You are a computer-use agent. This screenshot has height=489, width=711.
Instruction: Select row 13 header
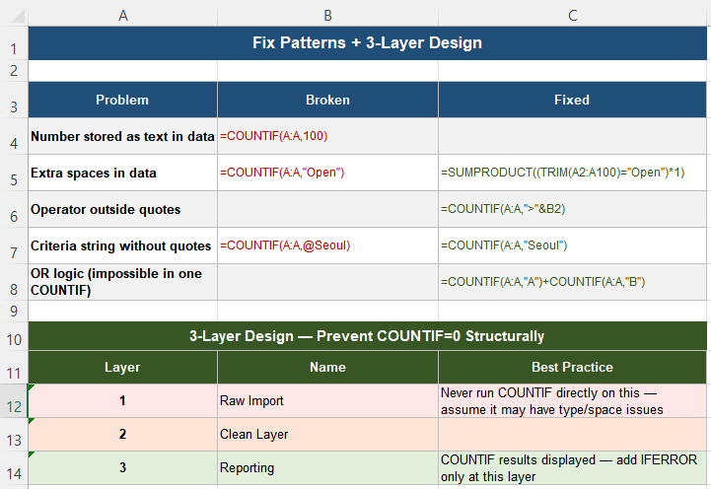[x=14, y=434]
